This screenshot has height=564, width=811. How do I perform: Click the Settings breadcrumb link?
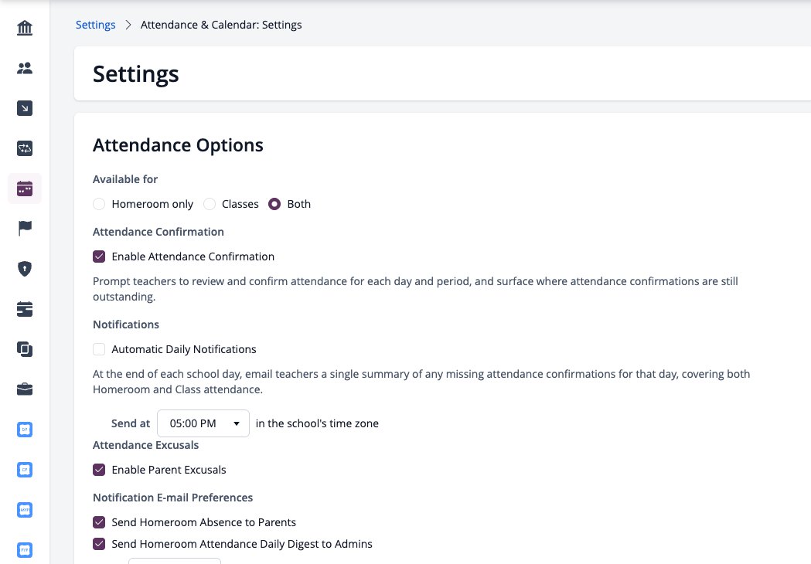coord(96,25)
